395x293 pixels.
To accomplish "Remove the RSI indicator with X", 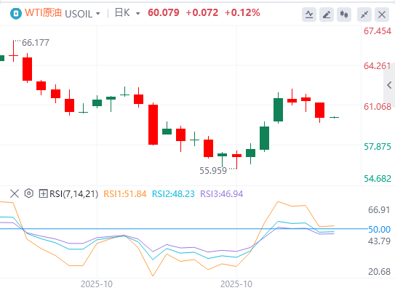I will click(x=15, y=193).
